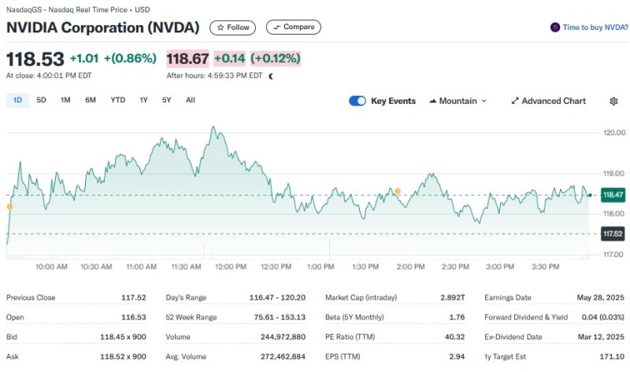This screenshot has width=630, height=372.
Task: Click the purple Time to buy icon
Action: click(555, 28)
